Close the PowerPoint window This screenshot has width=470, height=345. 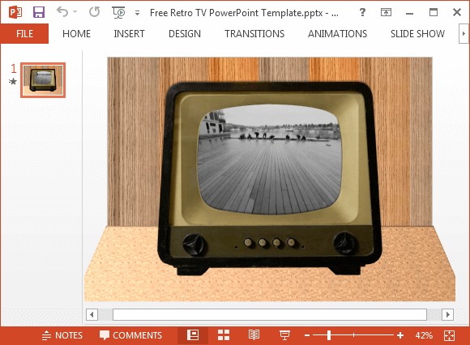pyautogui.click(x=457, y=12)
